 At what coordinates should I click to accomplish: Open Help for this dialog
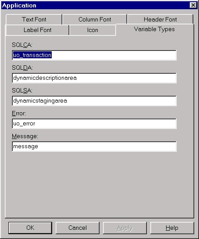click(172, 228)
